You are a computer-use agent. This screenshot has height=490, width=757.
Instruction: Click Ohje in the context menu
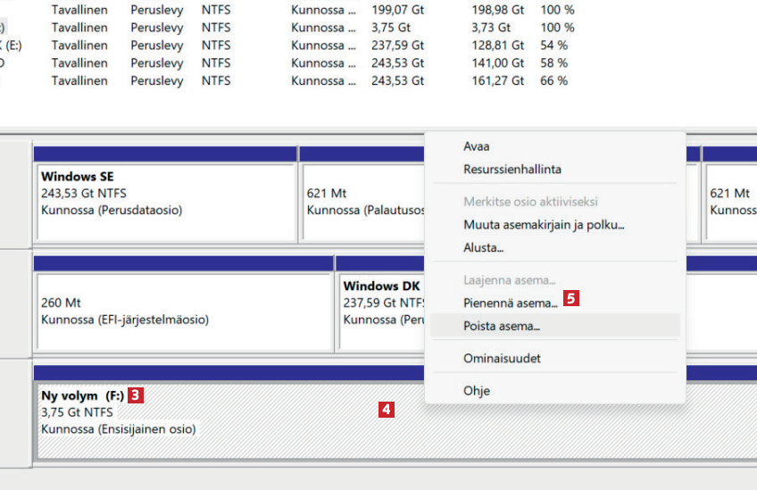click(x=477, y=391)
